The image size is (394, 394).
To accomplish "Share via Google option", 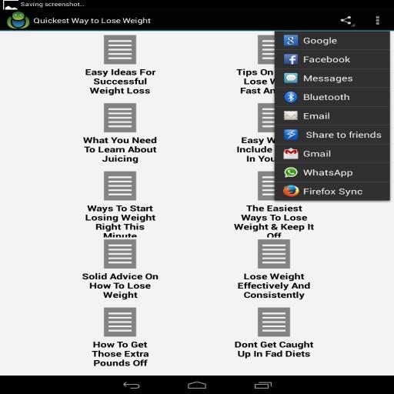I will (332, 41).
